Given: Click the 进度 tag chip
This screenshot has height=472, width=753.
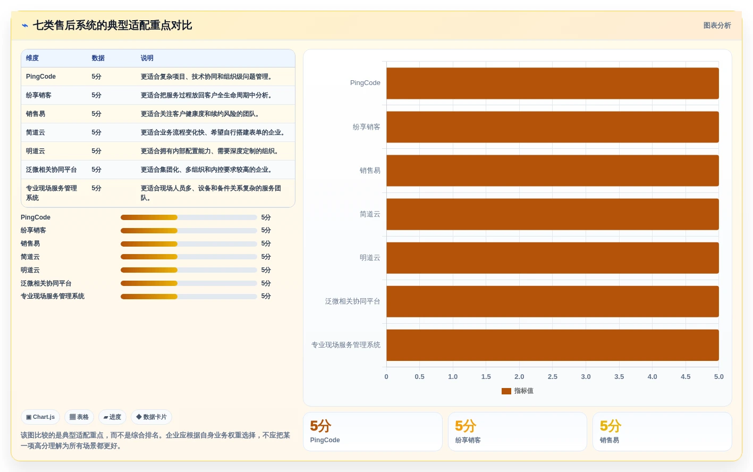Looking at the screenshot, I should 112,417.
